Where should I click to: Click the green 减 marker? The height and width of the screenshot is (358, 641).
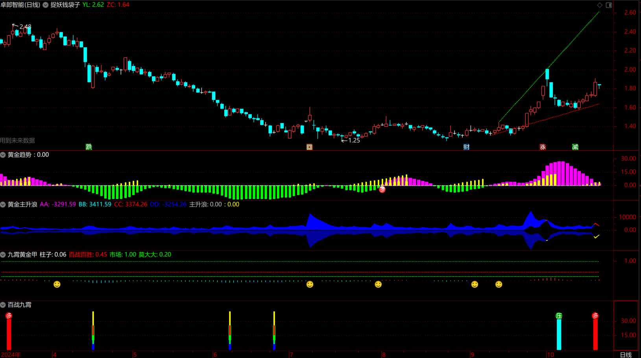click(x=575, y=147)
